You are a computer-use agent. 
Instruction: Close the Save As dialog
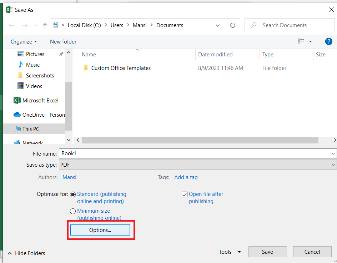(331, 10)
